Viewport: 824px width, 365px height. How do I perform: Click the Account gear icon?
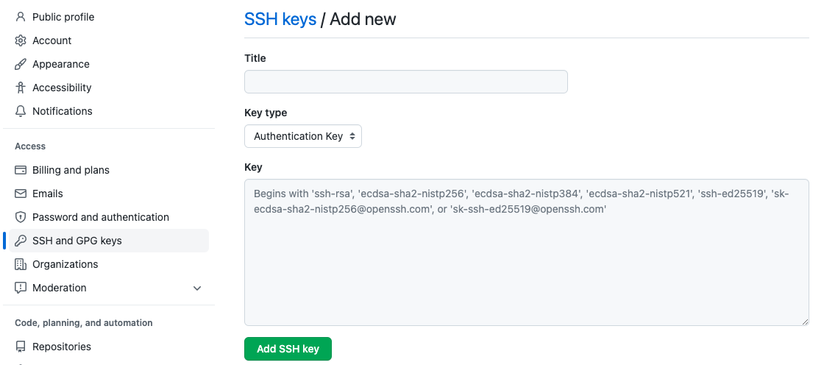(x=21, y=40)
